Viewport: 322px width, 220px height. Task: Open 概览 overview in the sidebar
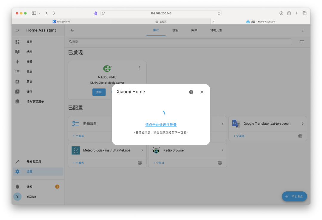(x=29, y=42)
